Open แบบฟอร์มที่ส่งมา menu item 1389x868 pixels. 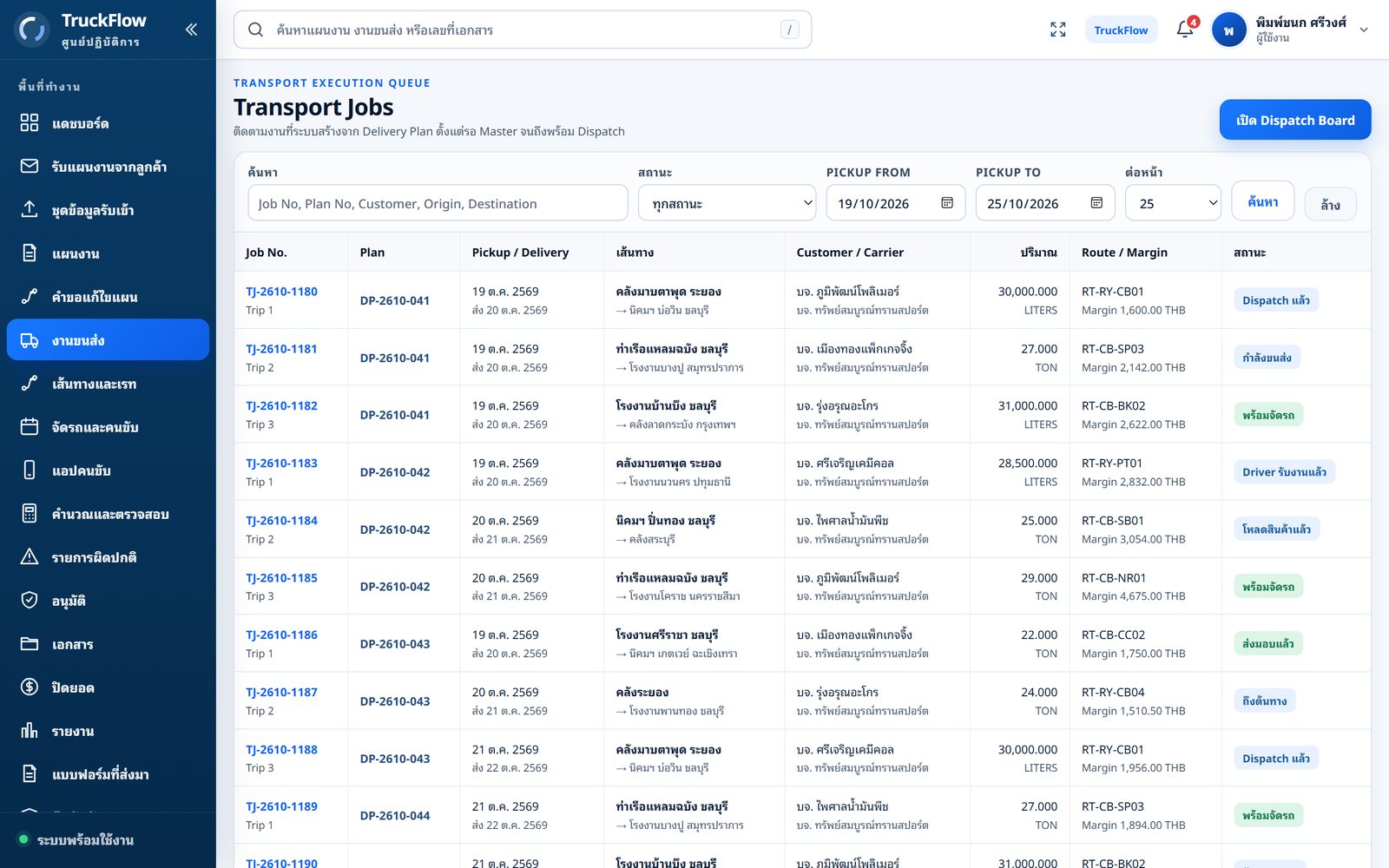point(108,773)
